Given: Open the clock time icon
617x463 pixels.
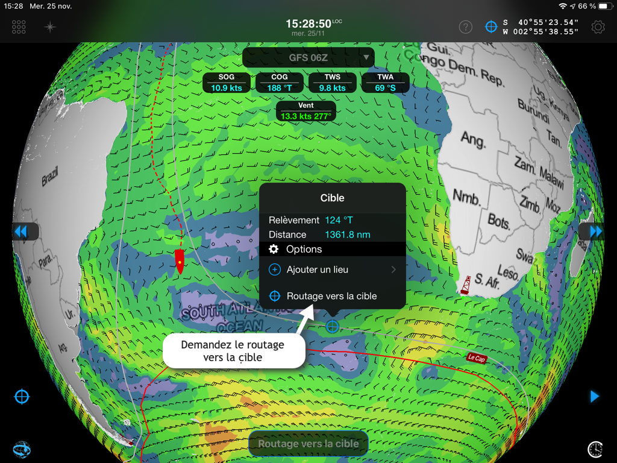Looking at the screenshot, I should [595, 449].
